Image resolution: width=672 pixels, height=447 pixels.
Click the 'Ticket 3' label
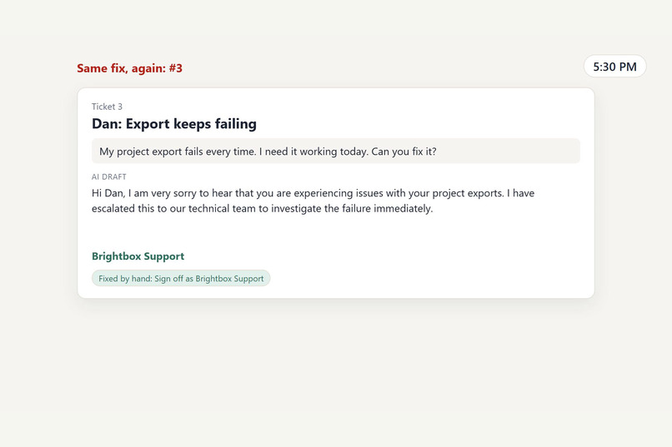107,107
